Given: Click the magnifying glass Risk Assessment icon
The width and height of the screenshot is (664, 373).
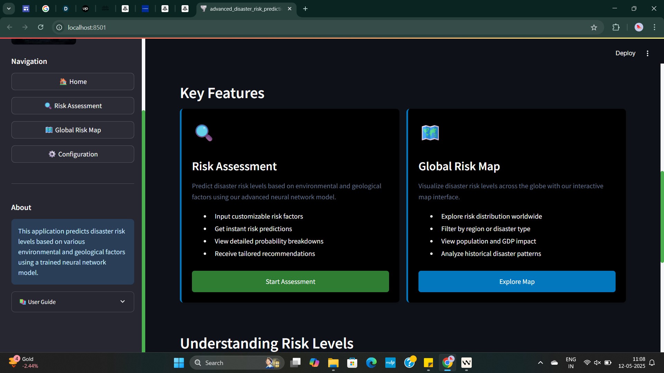Looking at the screenshot, I should 204,133.
